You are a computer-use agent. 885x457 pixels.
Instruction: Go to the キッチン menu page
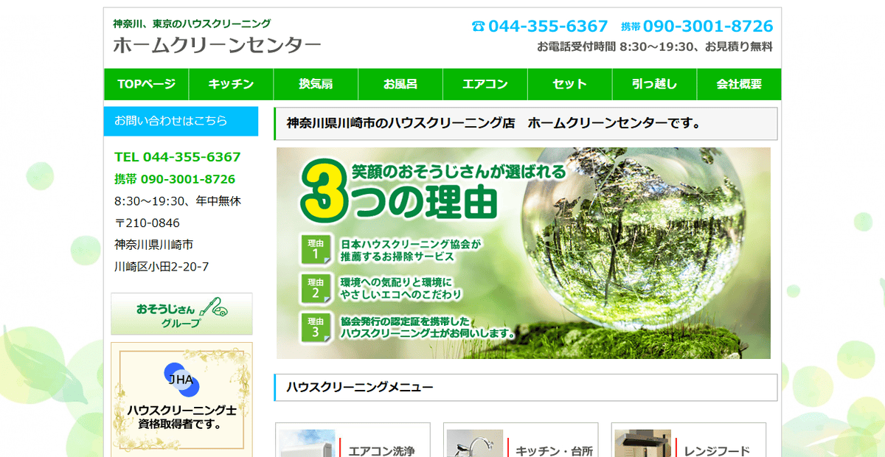(231, 84)
